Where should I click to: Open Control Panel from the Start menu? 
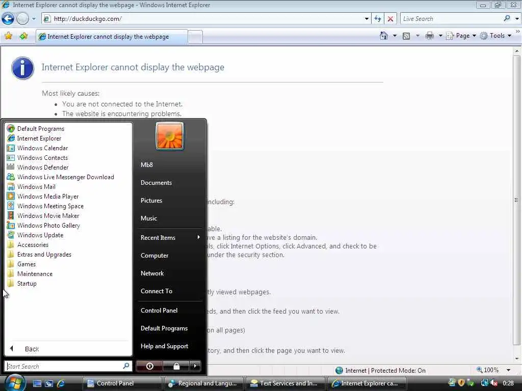coord(170,310)
